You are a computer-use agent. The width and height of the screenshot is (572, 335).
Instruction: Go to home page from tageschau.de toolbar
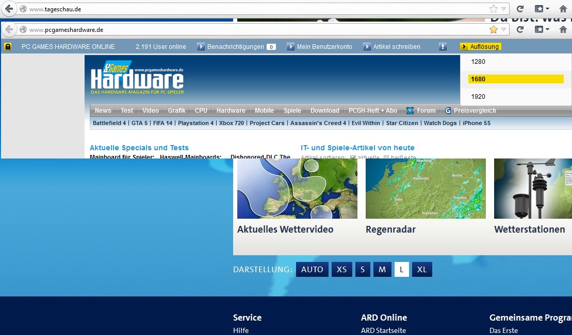(563, 9)
